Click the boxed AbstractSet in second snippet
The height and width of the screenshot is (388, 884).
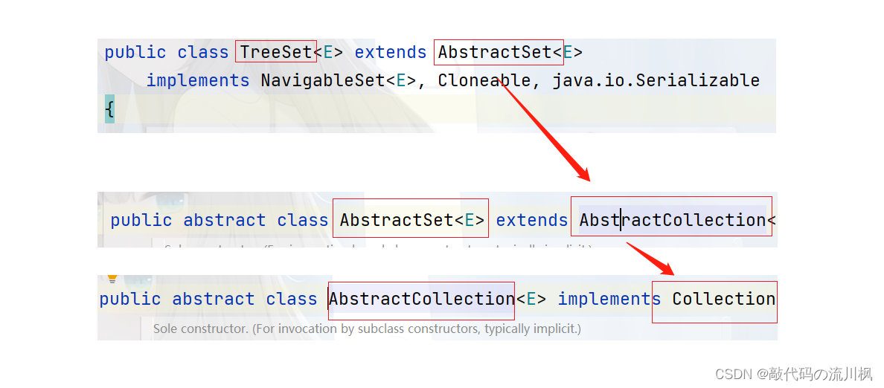click(397, 219)
